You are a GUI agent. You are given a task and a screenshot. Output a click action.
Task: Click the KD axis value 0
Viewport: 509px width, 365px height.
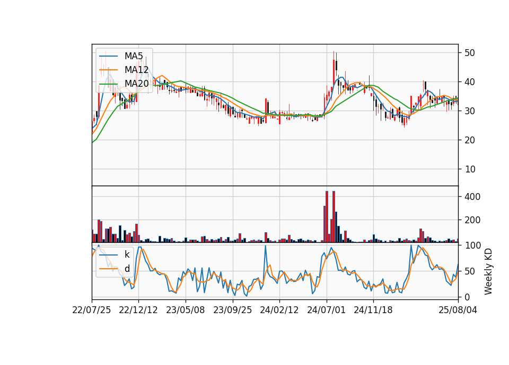click(x=467, y=297)
